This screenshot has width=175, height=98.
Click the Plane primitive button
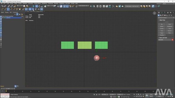coord(170,33)
